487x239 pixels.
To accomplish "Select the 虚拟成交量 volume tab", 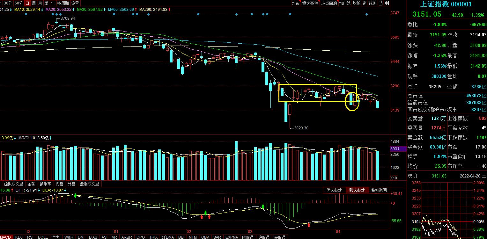I will pyautogui.click(x=14, y=184).
